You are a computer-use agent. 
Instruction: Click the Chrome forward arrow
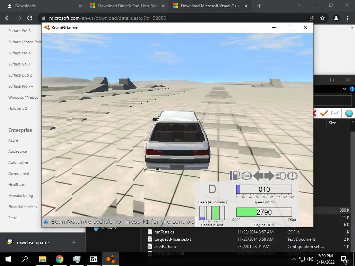tap(19, 18)
